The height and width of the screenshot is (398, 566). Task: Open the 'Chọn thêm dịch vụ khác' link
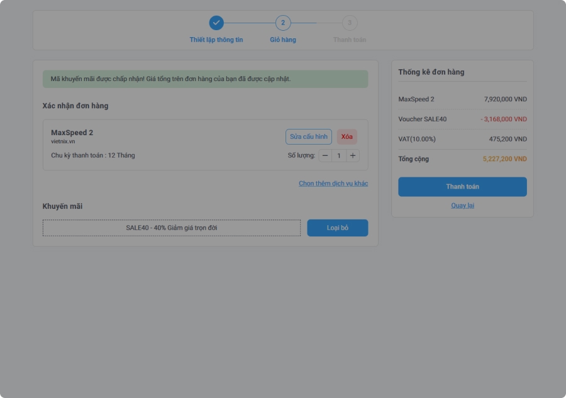click(333, 184)
